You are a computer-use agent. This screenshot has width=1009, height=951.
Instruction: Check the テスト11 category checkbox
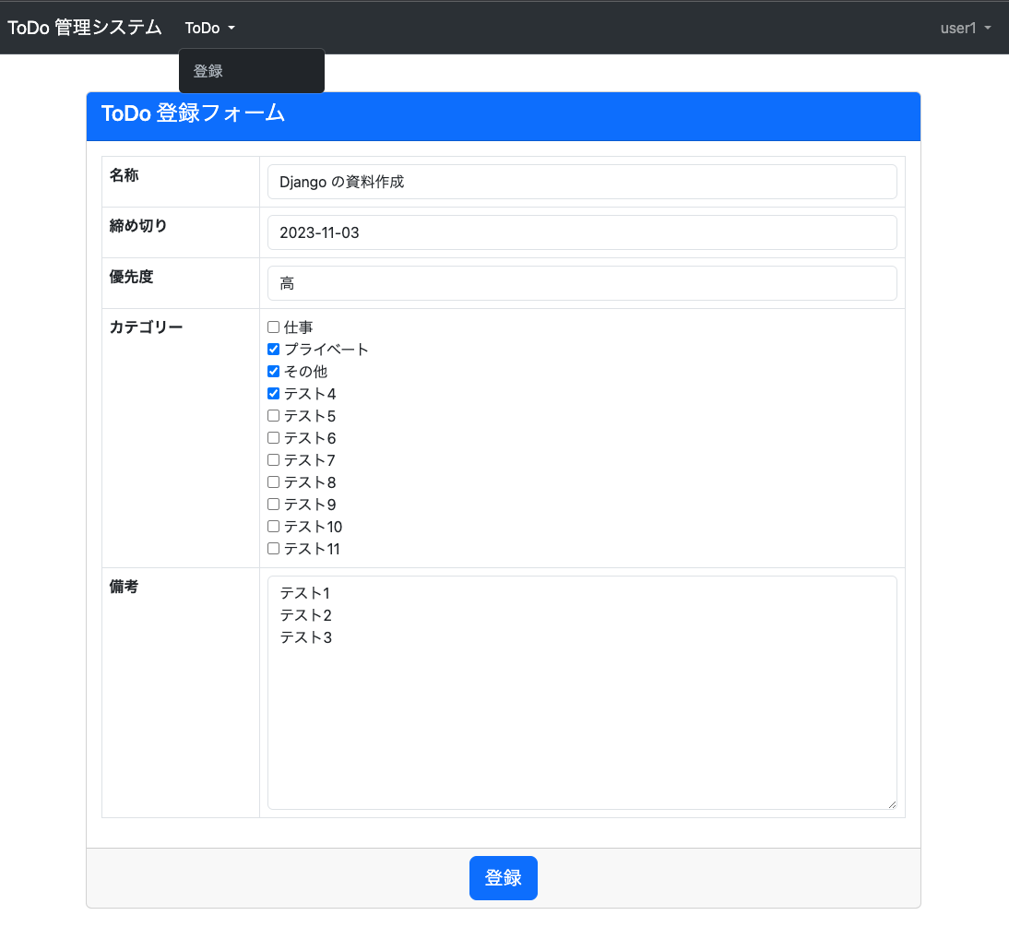click(x=274, y=548)
